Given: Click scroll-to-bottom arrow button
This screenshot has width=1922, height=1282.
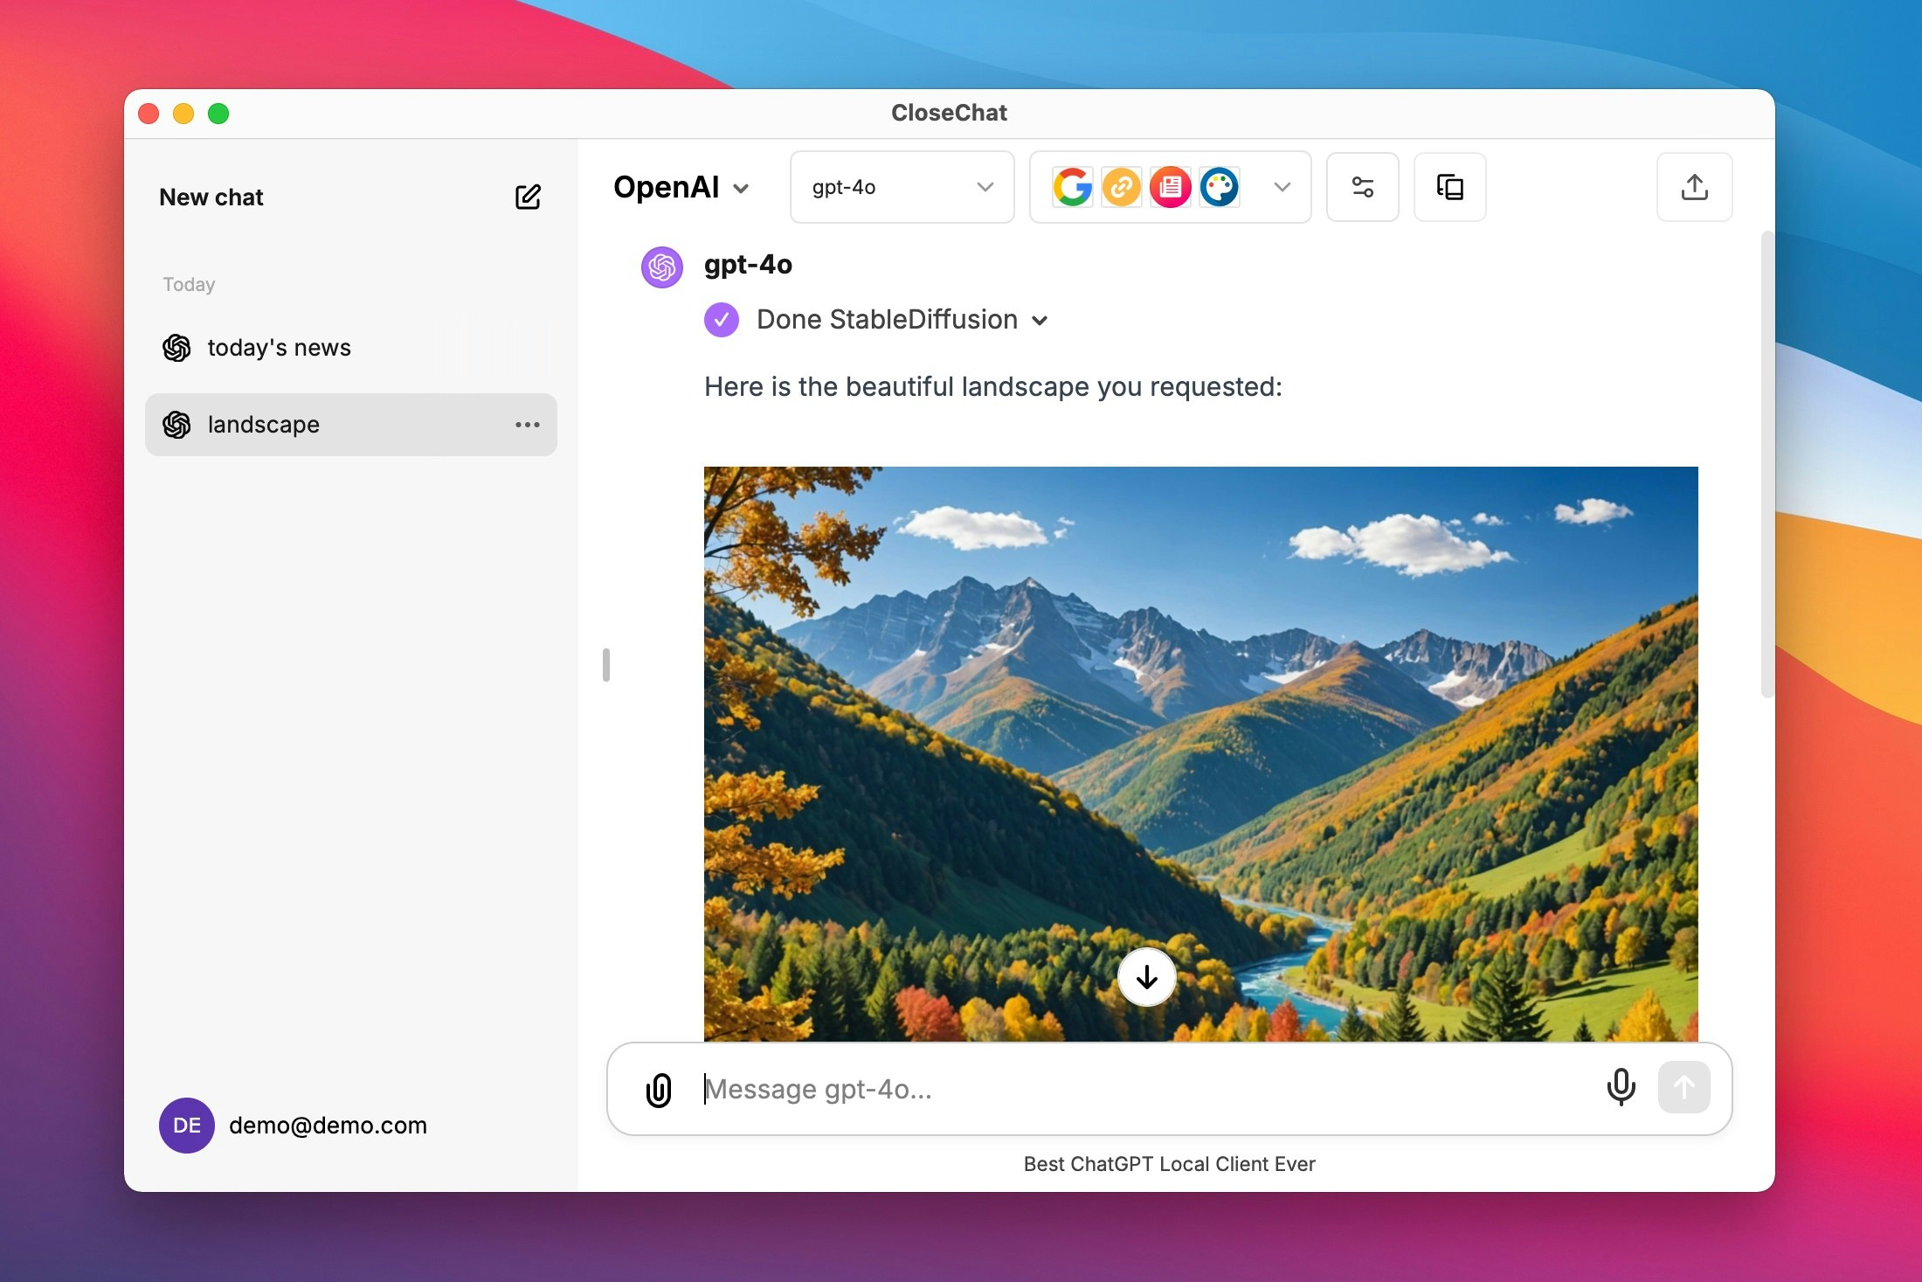Looking at the screenshot, I should point(1146,977).
